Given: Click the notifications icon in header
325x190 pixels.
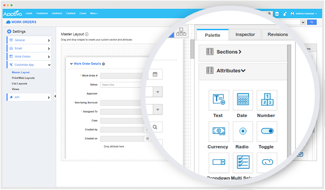Looking at the screenshot, I should coord(285,14).
